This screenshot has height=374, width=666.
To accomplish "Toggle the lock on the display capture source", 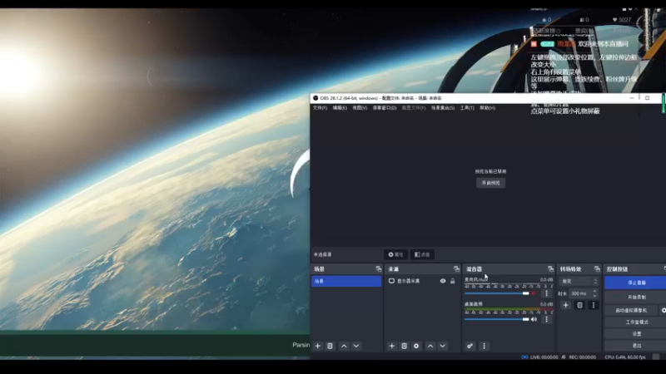I will point(453,281).
